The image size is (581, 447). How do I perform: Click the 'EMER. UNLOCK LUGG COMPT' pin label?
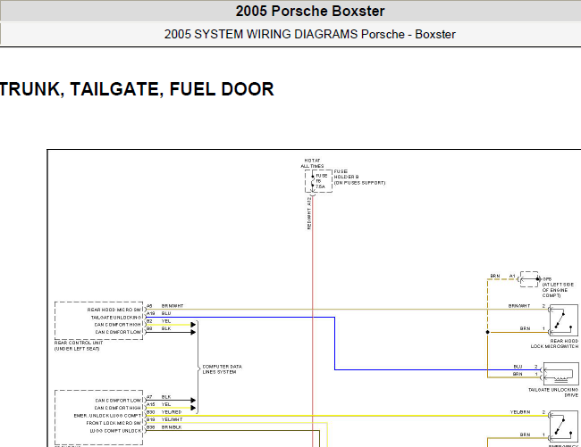[x=107, y=416]
